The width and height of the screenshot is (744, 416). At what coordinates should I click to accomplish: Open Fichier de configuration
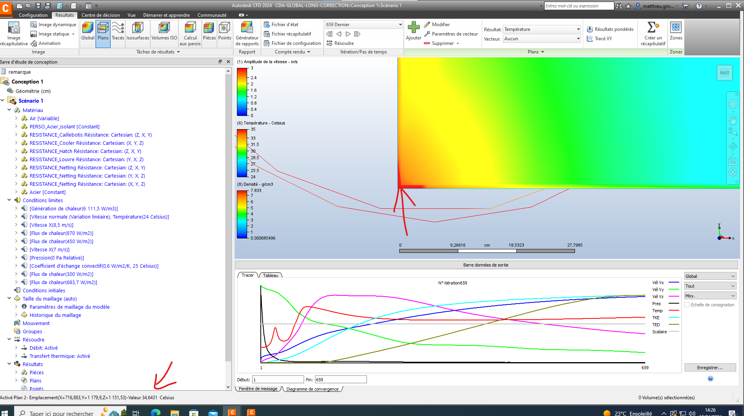point(292,43)
